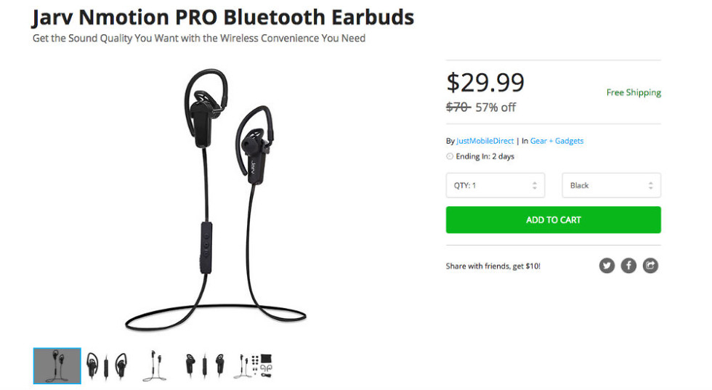Share the product on Facebook

[x=628, y=266]
